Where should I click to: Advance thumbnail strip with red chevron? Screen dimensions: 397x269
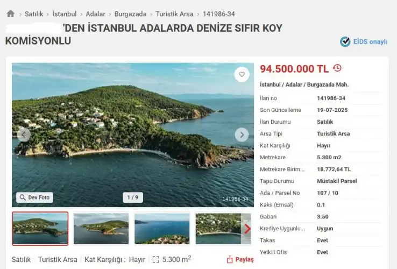click(247, 229)
